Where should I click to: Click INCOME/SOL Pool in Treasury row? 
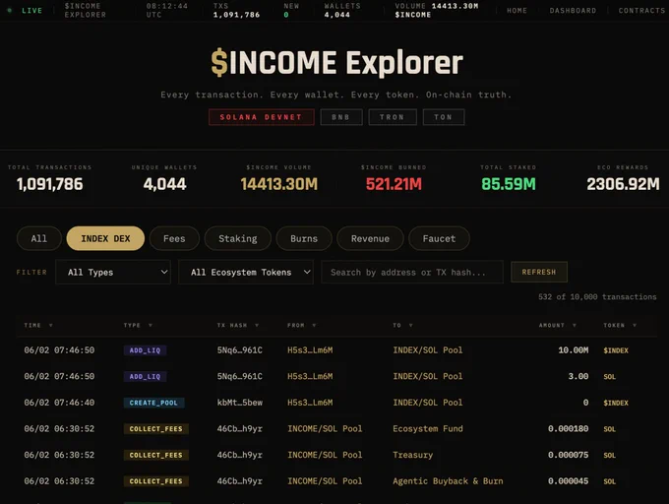point(325,455)
